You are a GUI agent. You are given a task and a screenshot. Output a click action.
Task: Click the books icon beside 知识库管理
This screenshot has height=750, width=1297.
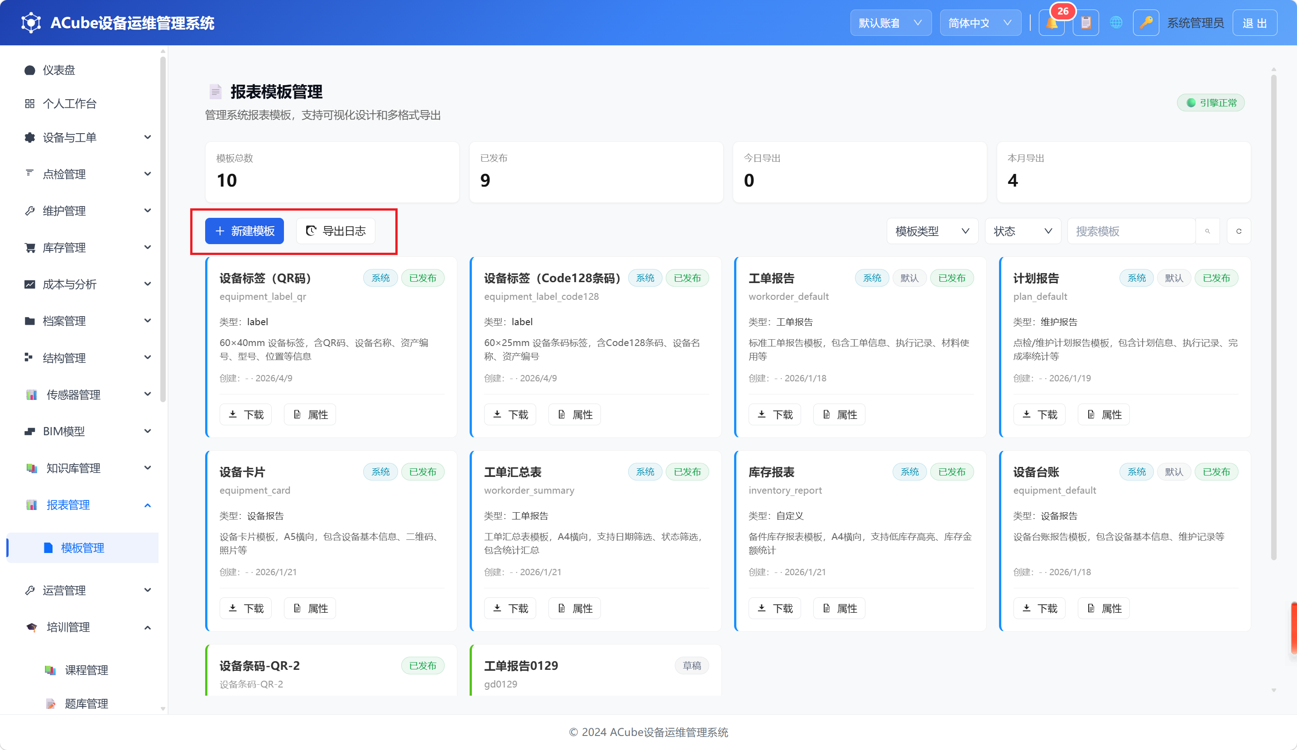pos(31,468)
